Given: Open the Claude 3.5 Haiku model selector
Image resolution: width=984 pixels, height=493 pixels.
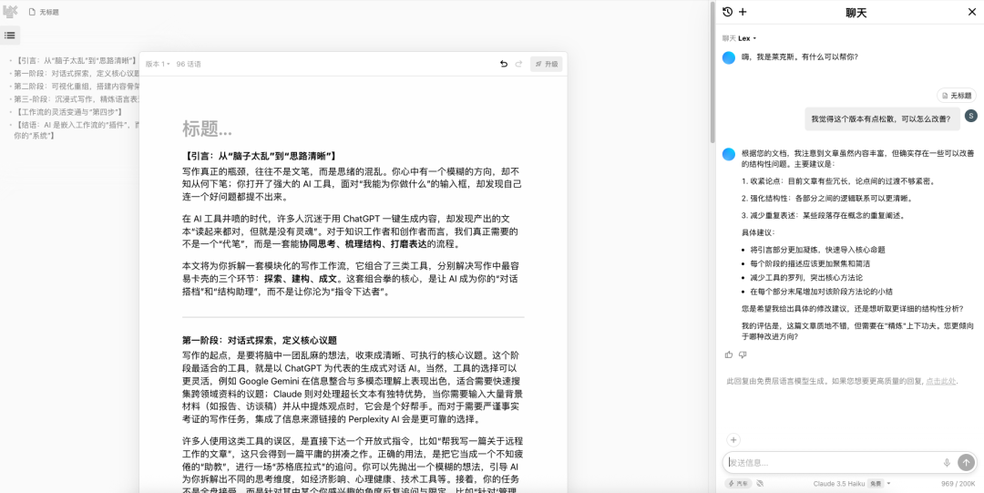Looking at the screenshot, I should (851, 484).
